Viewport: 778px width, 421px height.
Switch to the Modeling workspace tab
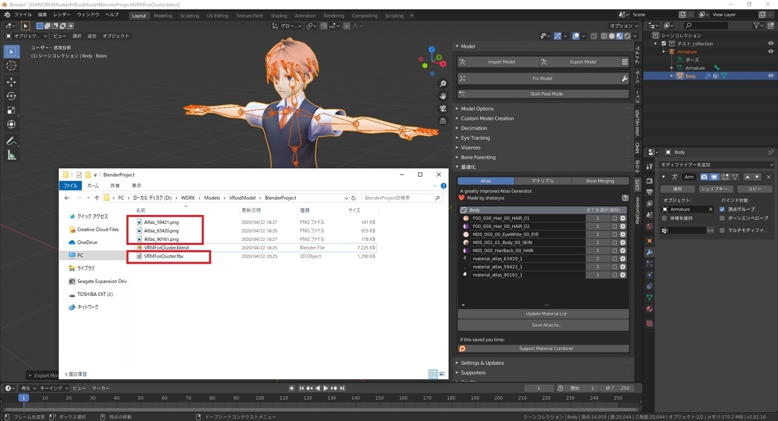163,16
